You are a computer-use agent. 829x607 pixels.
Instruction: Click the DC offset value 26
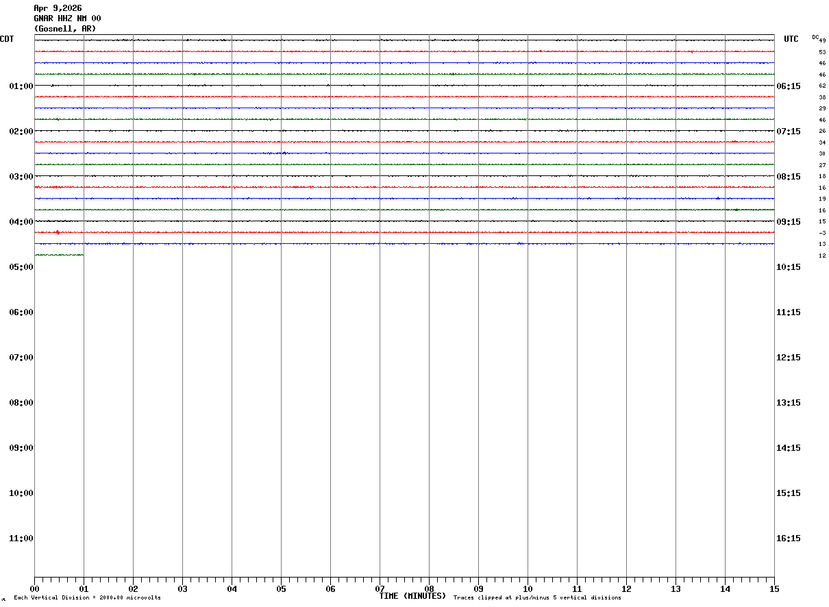822,131
